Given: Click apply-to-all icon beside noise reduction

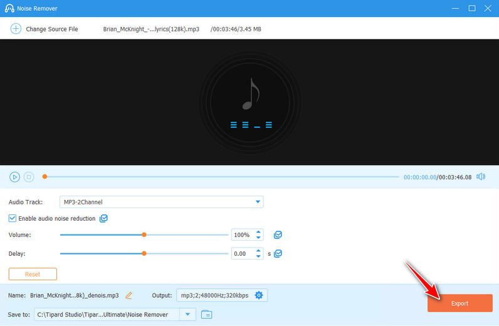Looking at the screenshot, I should pos(103,218).
